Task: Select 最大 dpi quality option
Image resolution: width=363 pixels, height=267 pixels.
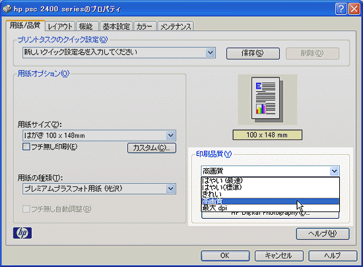Action: (x=271, y=208)
